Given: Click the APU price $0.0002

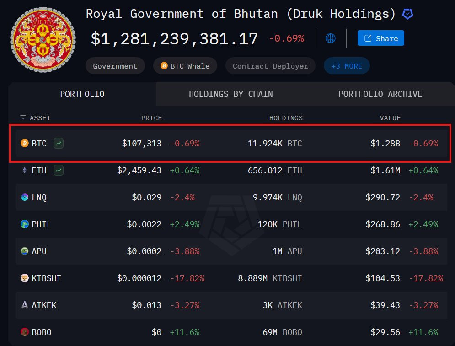Looking at the screenshot, I should tap(144, 251).
